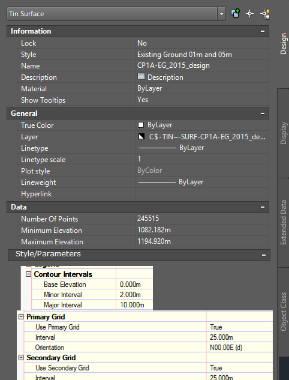The width and height of the screenshot is (289, 380).
Task: Switch to the Extended Data tab
Action: (x=283, y=223)
